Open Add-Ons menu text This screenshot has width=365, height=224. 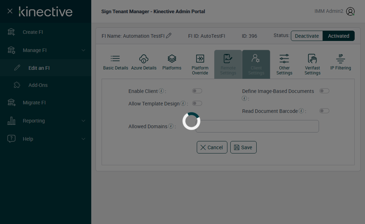coord(38,85)
